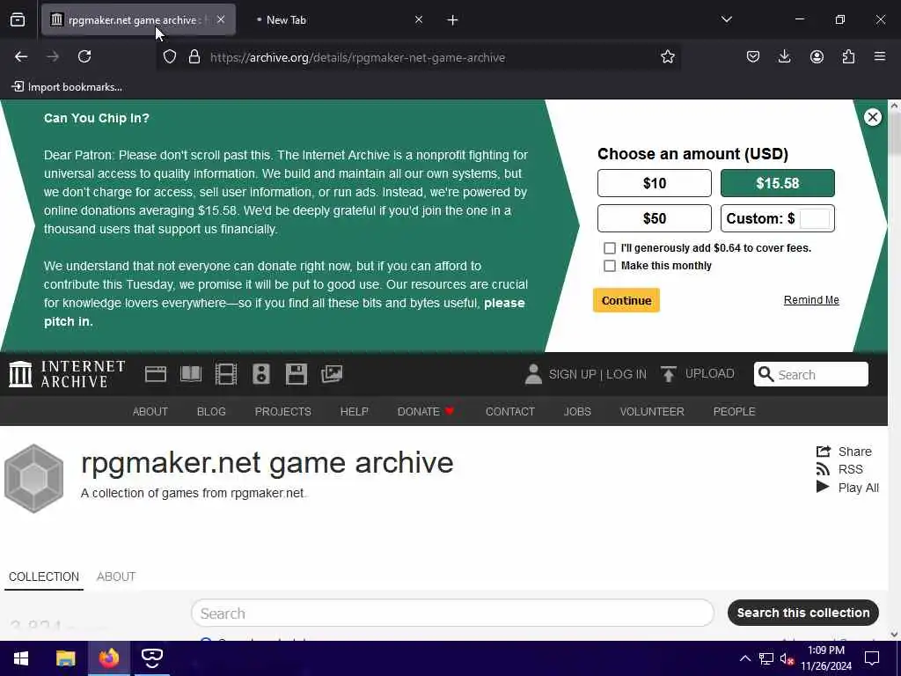This screenshot has width=901, height=676.
Task: Click the yellow Continue button
Action: coord(626,300)
